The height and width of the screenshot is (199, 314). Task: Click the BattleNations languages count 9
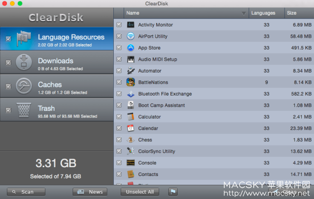266,82
